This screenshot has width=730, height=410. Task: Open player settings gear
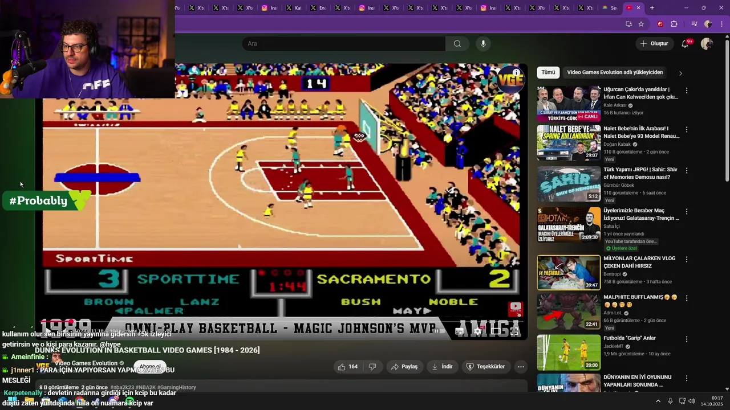point(477,331)
